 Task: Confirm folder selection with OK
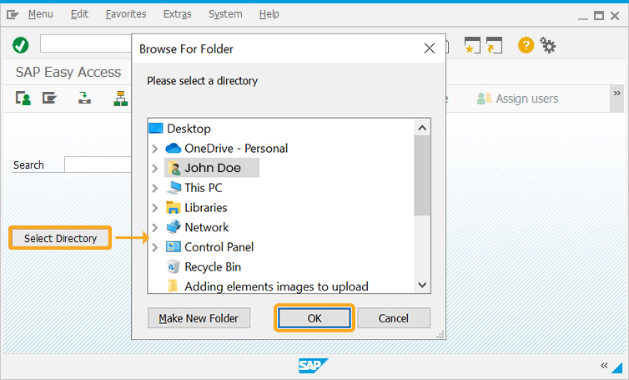point(314,318)
